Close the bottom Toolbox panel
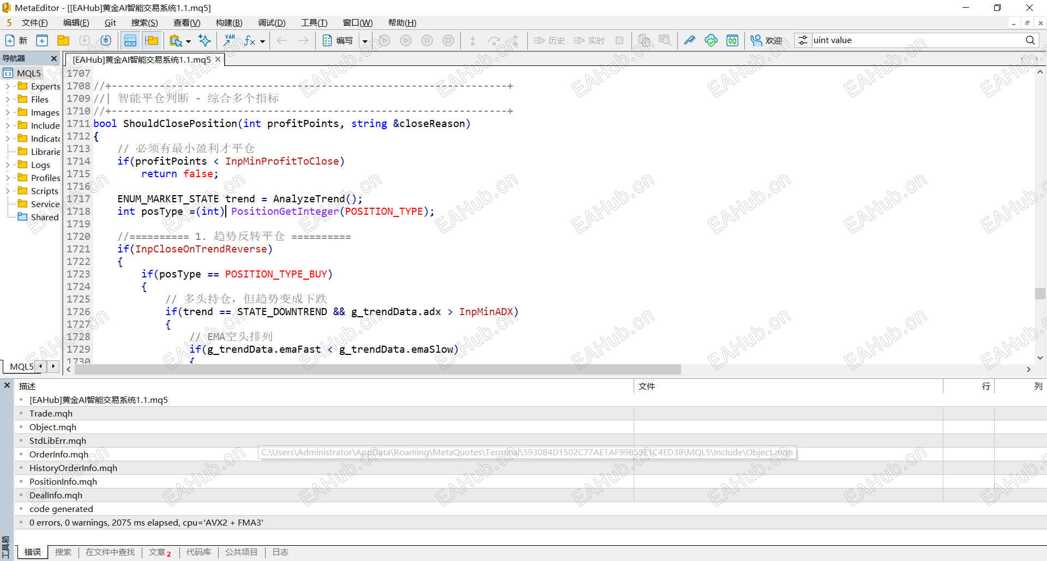Image resolution: width=1047 pixels, height=561 pixels. pyautogui.click(x=7, y=385)
